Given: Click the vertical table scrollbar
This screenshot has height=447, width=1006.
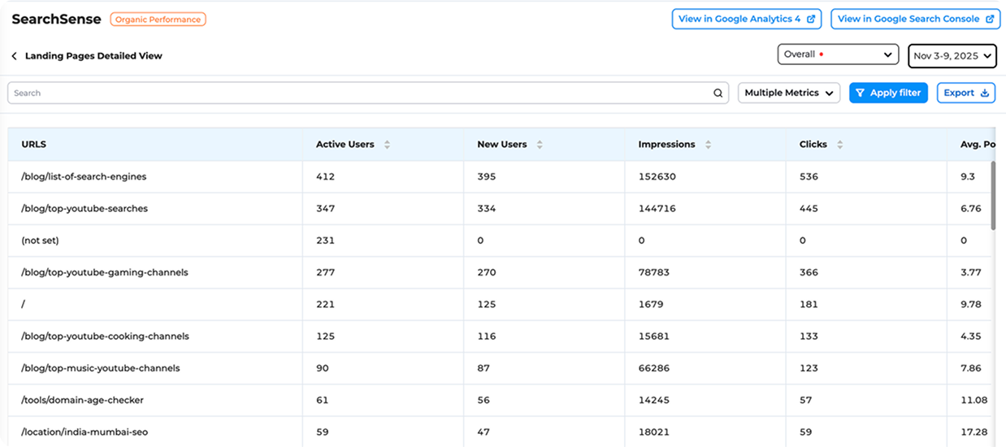Looking at the screenshot, I should click(x=992, y=195).
